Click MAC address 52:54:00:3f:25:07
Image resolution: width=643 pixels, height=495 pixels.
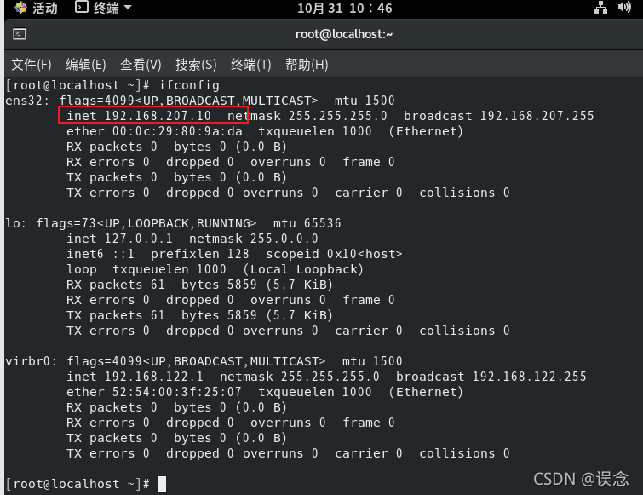coord(177,392)
